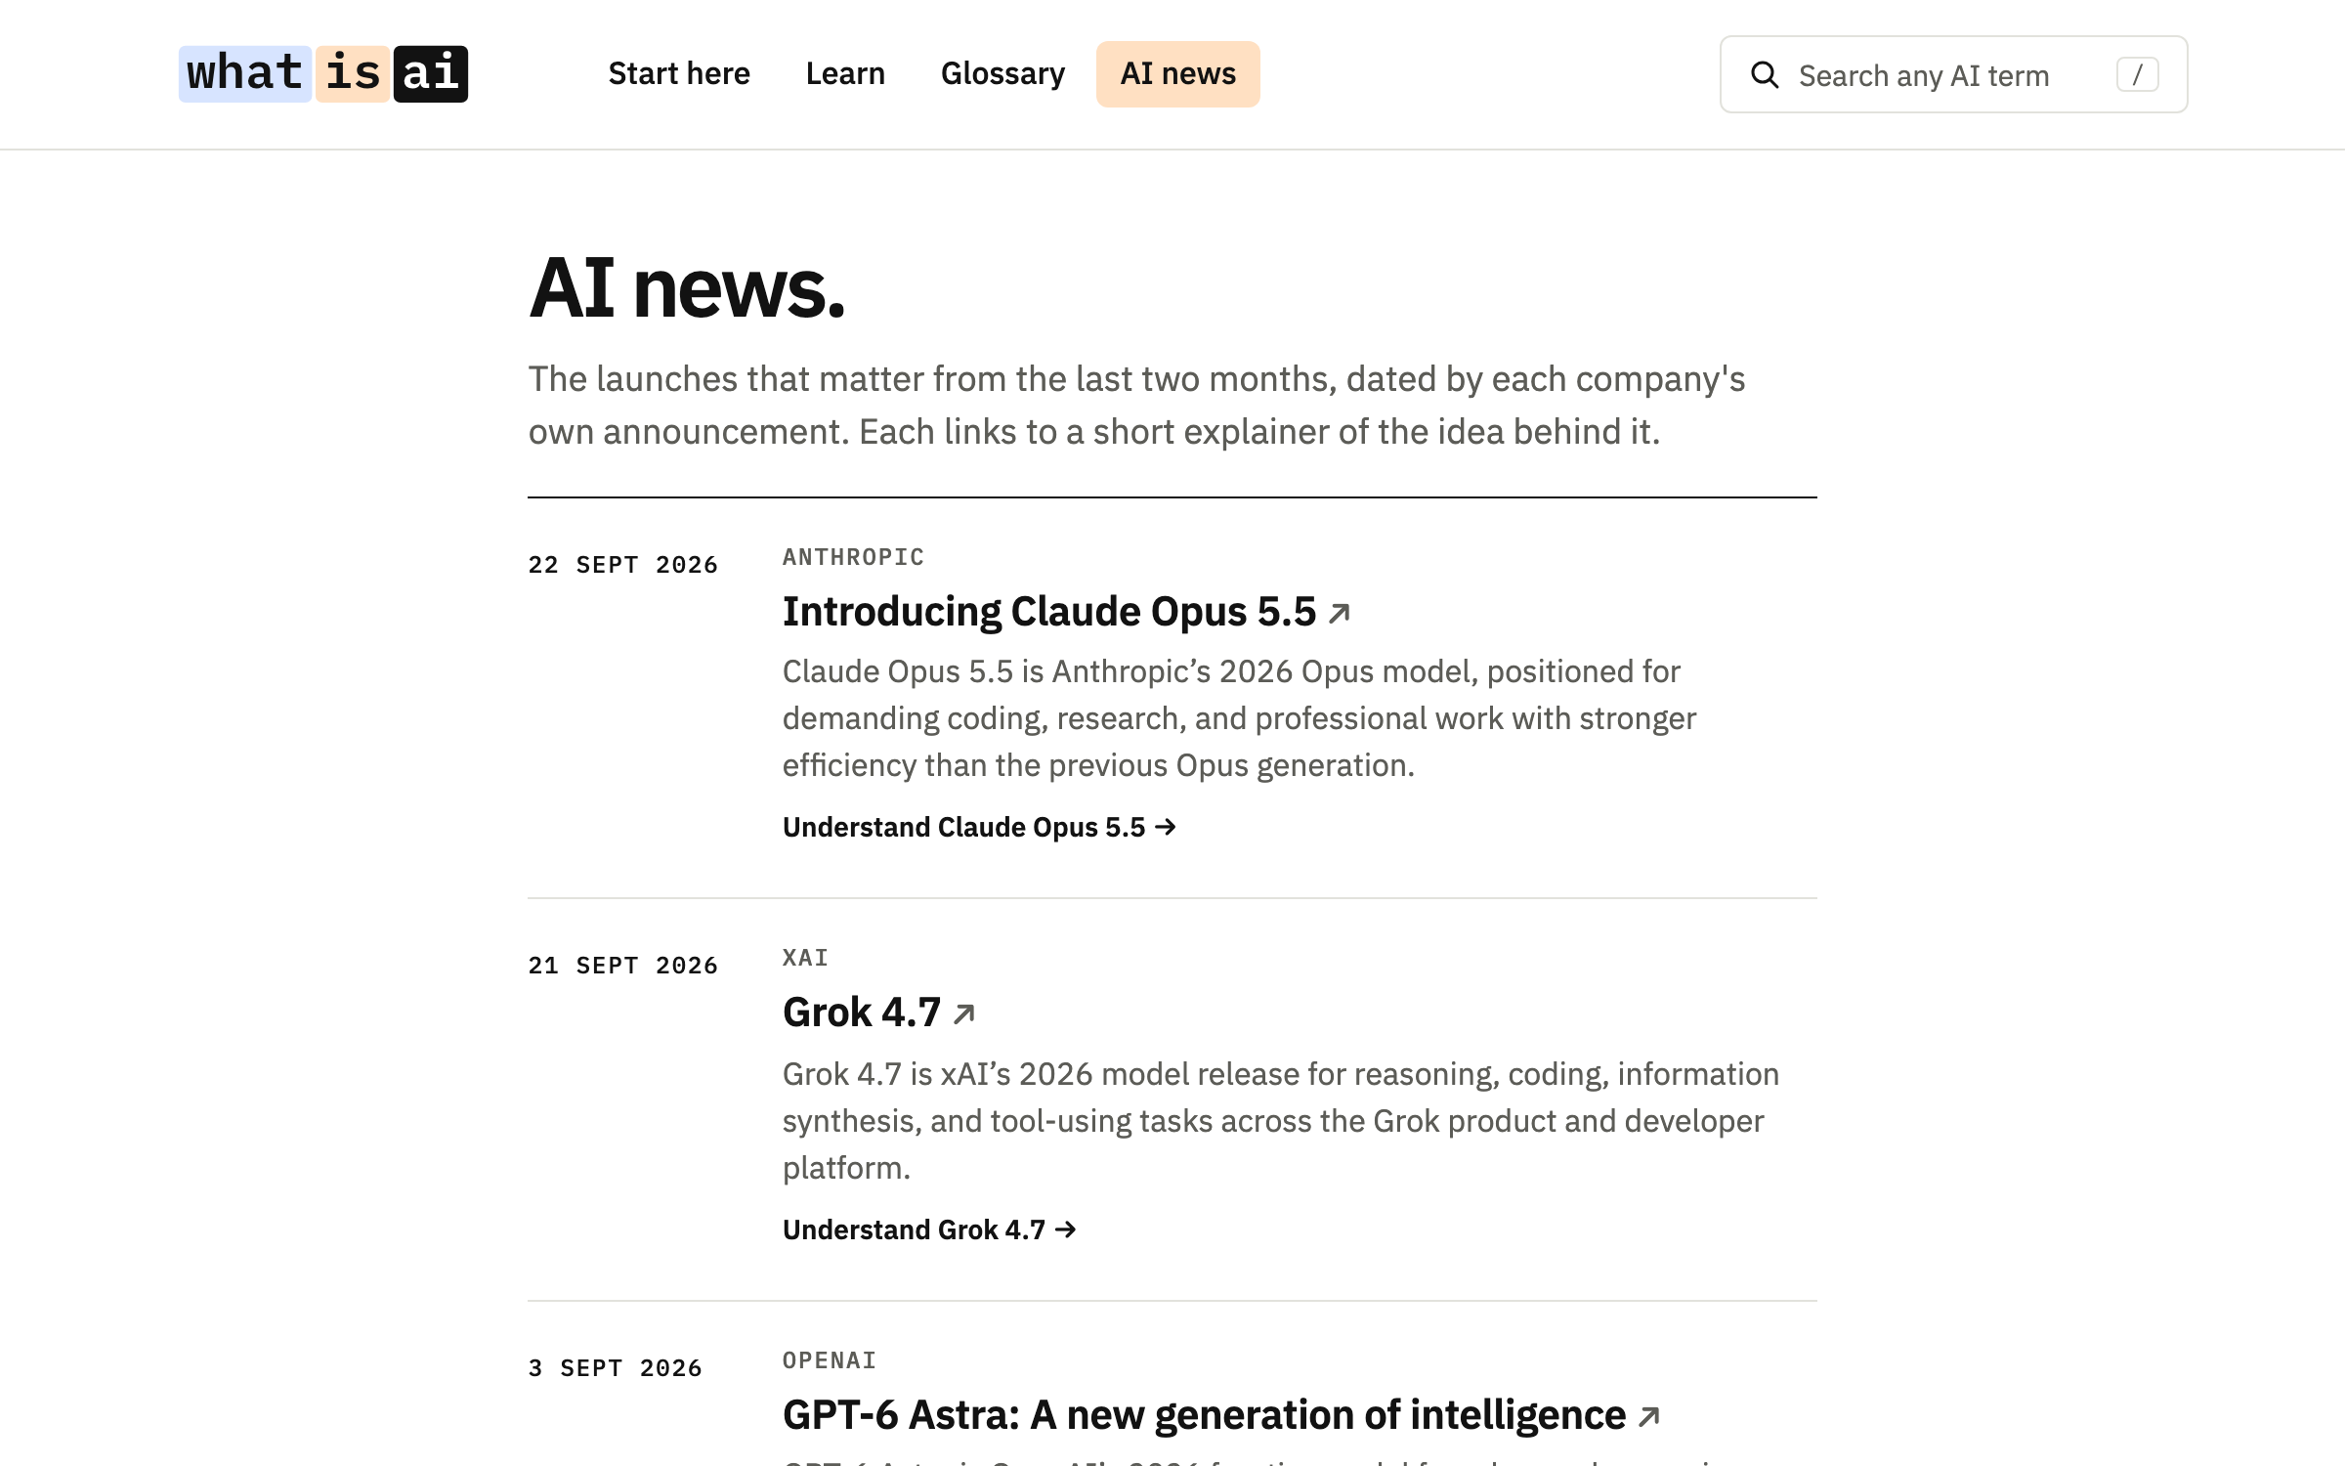
Task: Select the AI news nav tab
Action: (x=1178, y=74)
